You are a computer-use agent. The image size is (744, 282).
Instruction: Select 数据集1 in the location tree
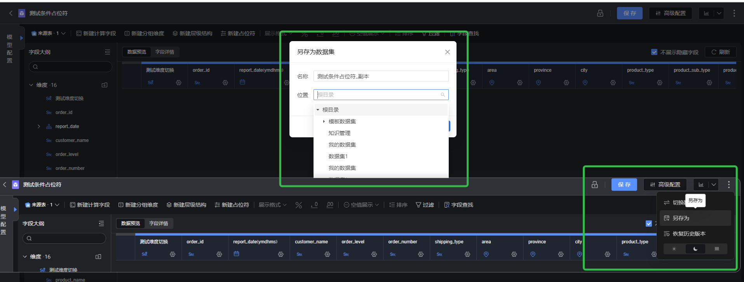338,156
